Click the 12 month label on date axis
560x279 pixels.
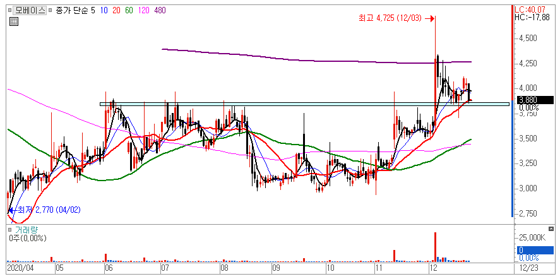click(x=432, y=268)
